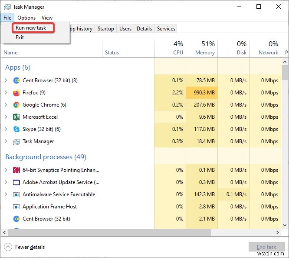Viewport: 289px width, 258px height.
Task: Switch to the Services tab
Action: (166, 29)
